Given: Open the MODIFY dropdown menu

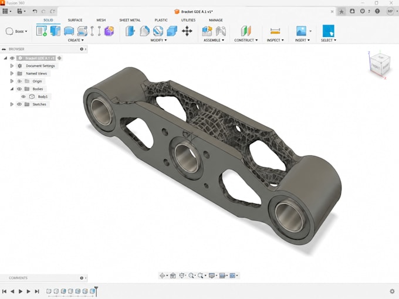Looking at the screenshot, I should click(x=158, y=40).
